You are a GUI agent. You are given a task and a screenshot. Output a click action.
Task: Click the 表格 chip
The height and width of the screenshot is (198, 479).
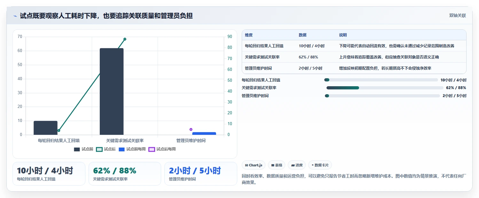pyautogui.click(x=277, y=165)
